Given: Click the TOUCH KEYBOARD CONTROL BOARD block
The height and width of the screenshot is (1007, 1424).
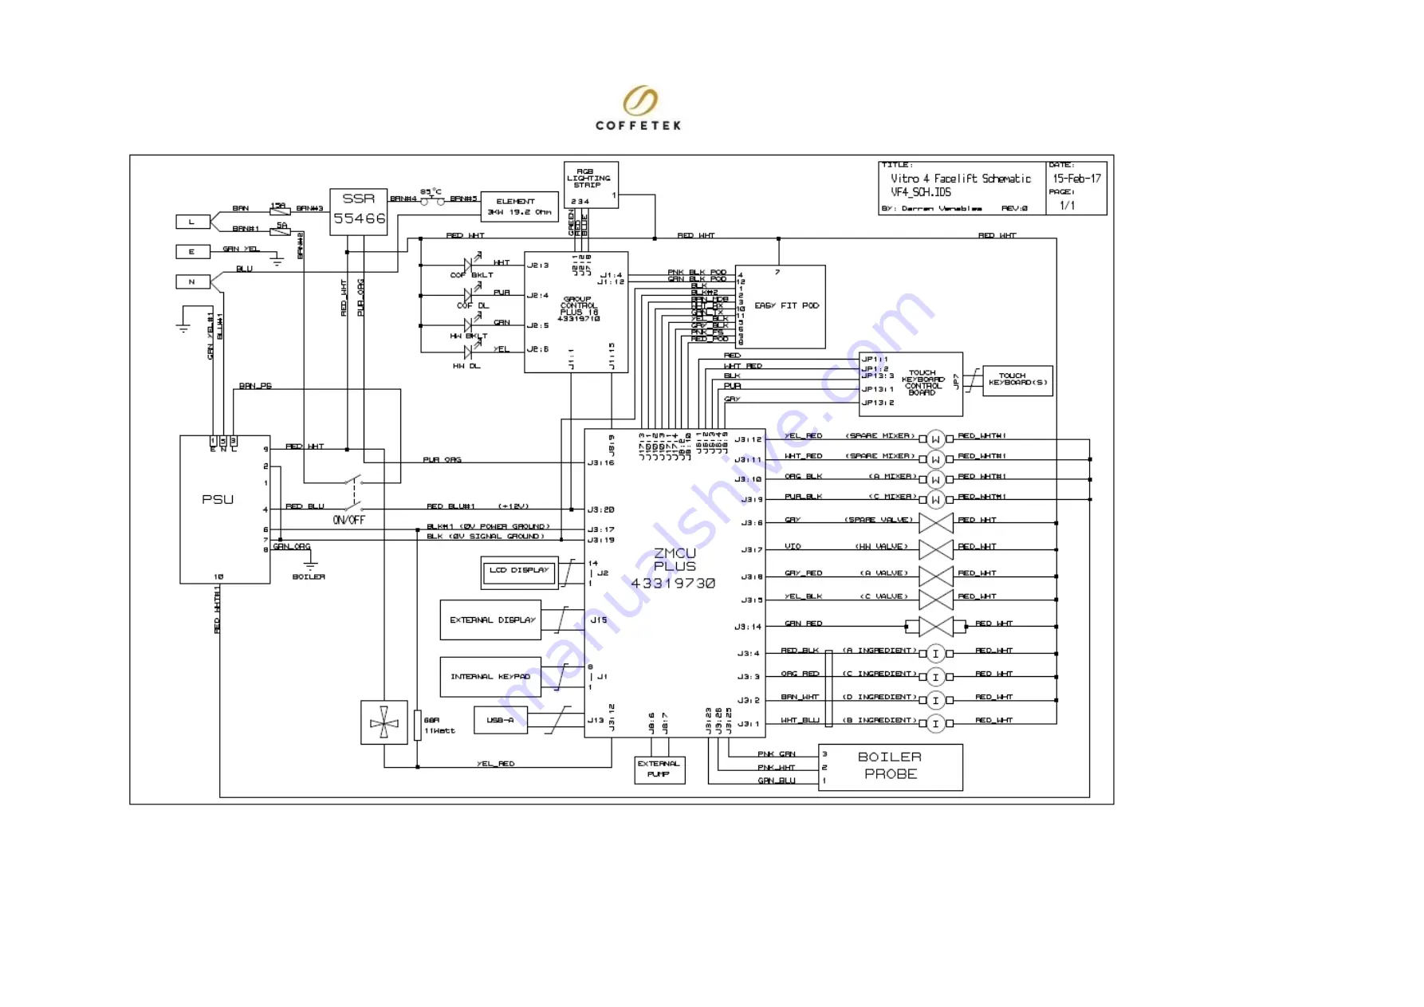Looking at the screenshot, I should (911, 384).
